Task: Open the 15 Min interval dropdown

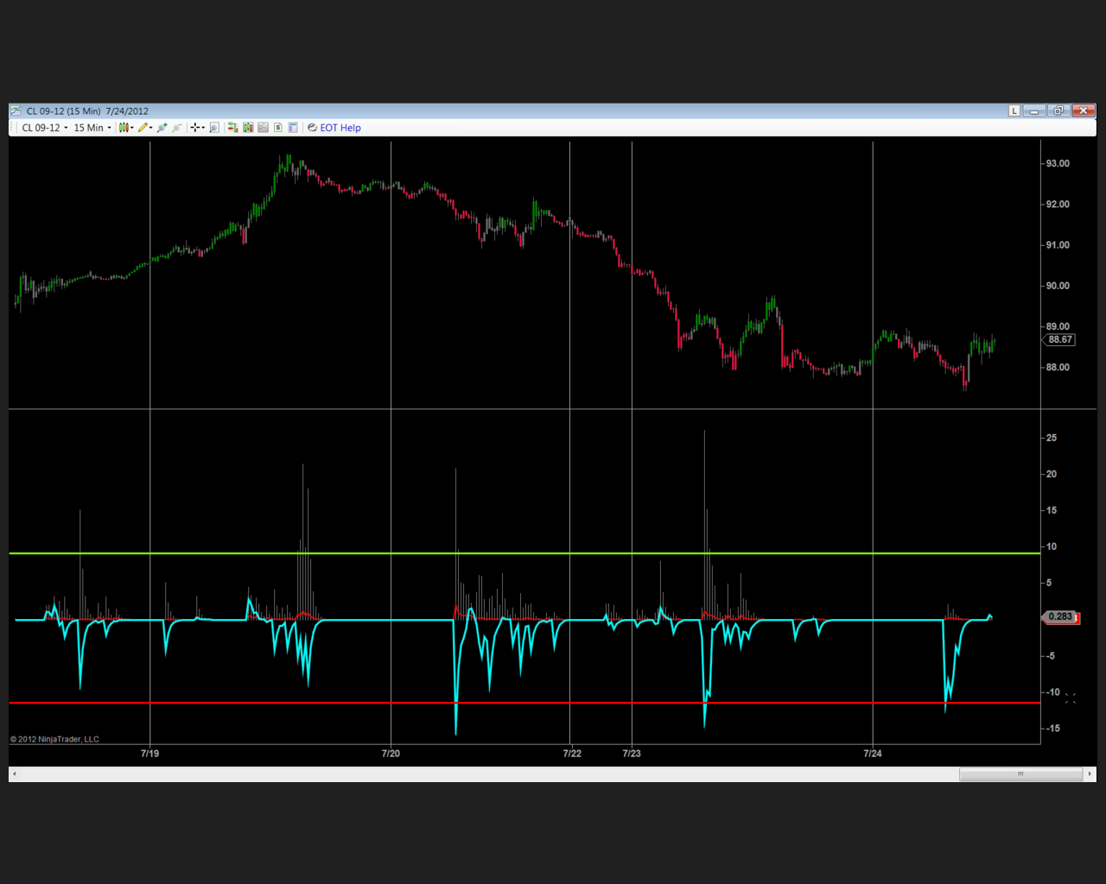Action: [x=92, y=128]
